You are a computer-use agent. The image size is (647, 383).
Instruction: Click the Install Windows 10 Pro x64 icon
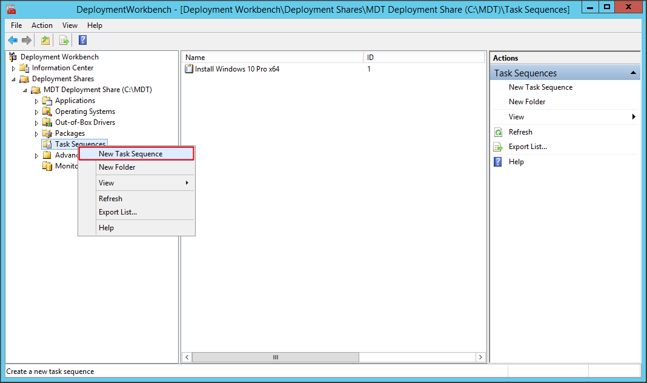[x=189, y=69]
